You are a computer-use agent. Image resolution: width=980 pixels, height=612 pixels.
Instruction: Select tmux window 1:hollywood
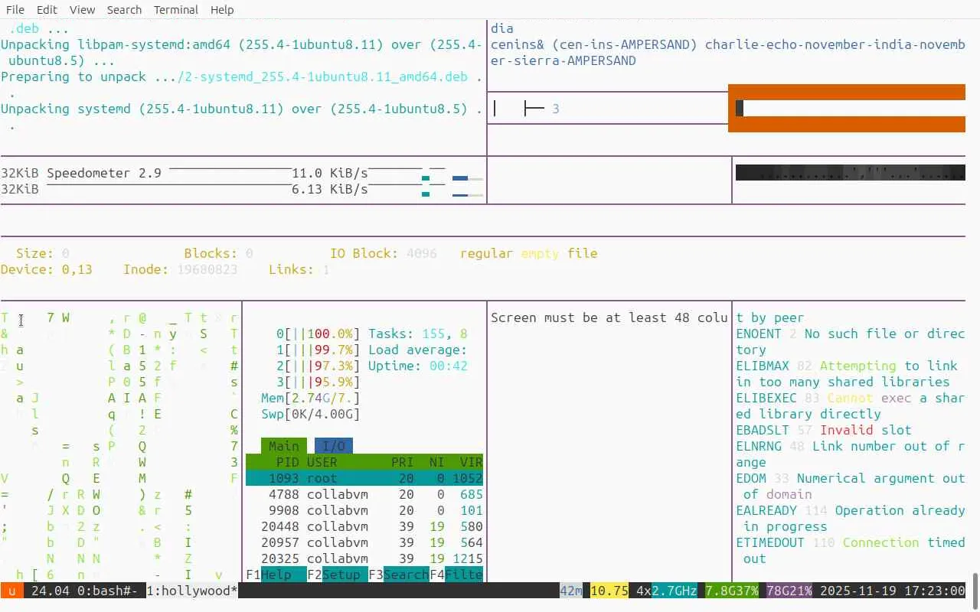[191, 591]
